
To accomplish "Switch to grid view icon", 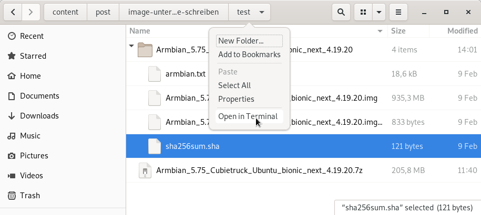I will (363, 12).
